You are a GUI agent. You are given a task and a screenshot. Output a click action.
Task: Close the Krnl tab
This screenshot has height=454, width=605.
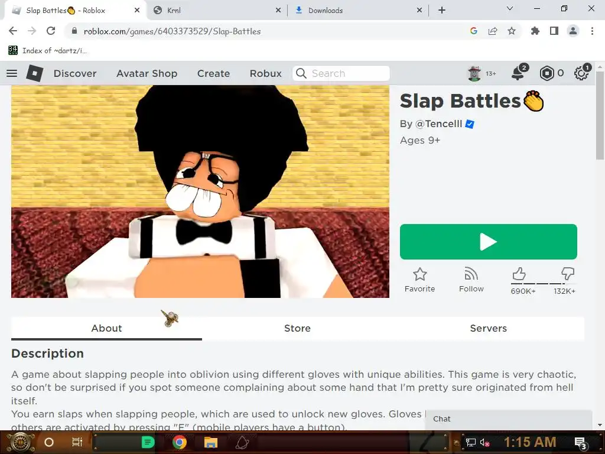point(278,11)
